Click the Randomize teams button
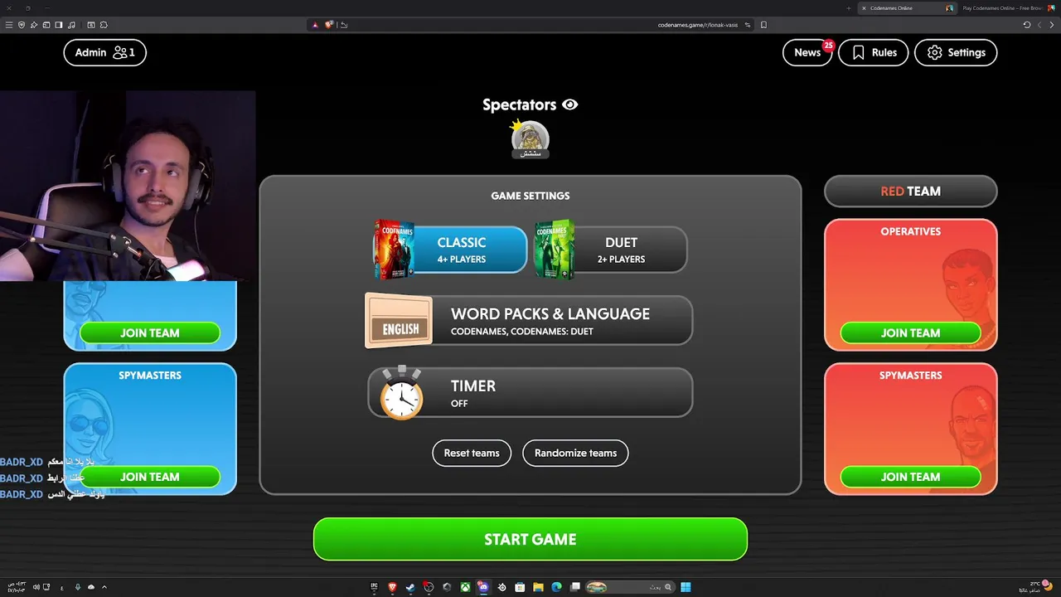 click(575, 453)
